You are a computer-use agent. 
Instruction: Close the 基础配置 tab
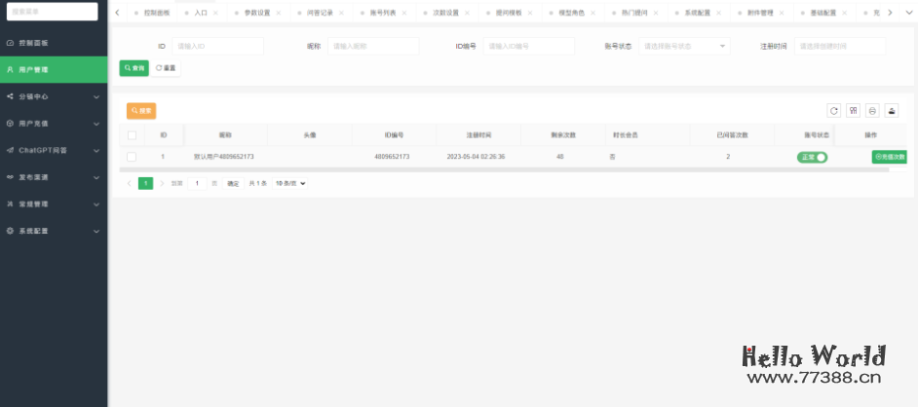844,13
